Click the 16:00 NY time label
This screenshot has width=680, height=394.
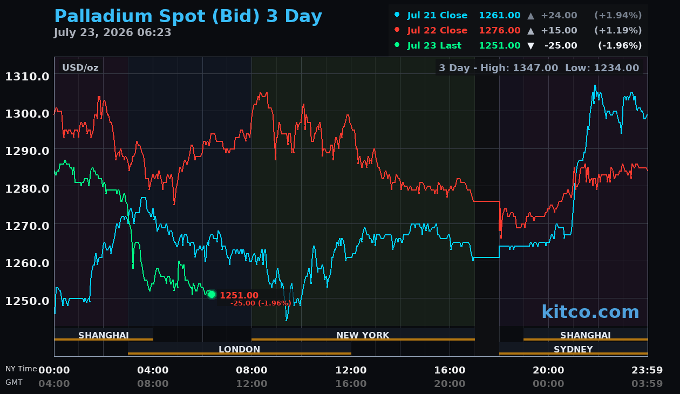(x=450, y=370)
